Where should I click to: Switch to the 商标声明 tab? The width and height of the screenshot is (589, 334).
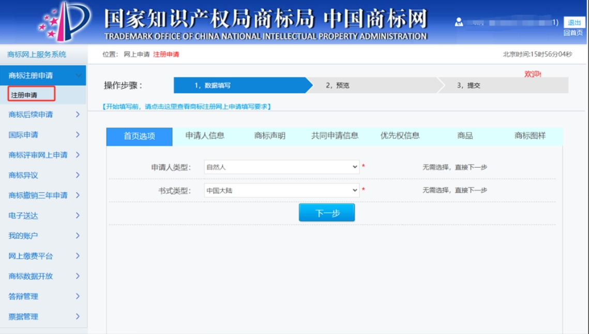(x=269, y=136)
